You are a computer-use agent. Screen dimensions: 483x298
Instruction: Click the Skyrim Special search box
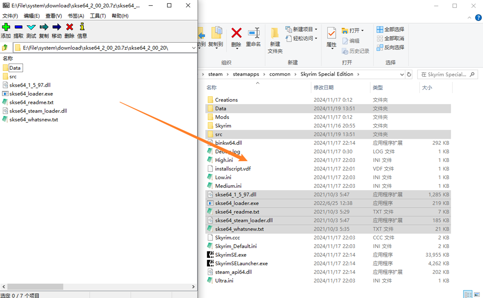pos(447,74)
